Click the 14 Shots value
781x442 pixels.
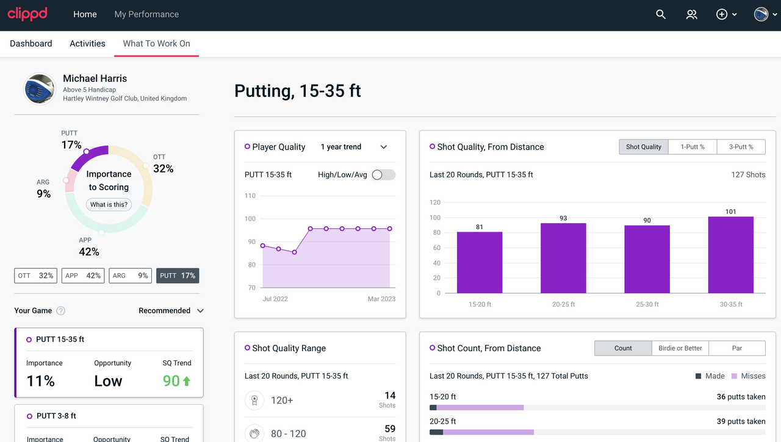point(387,400)
